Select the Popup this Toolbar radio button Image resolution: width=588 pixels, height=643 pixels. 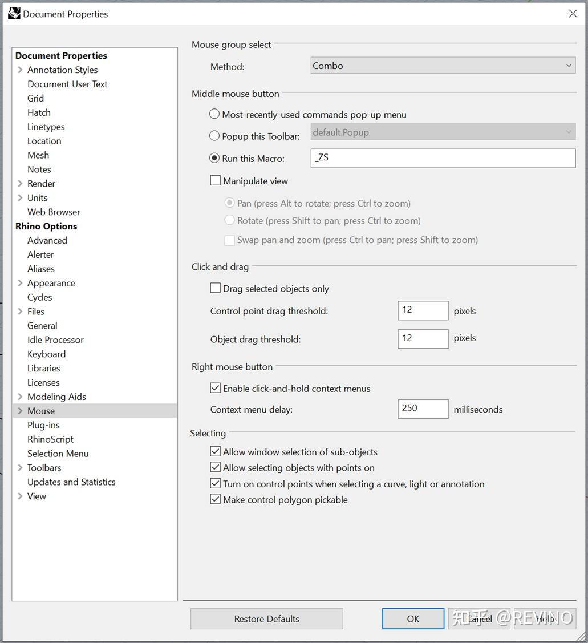pos(214,136)
